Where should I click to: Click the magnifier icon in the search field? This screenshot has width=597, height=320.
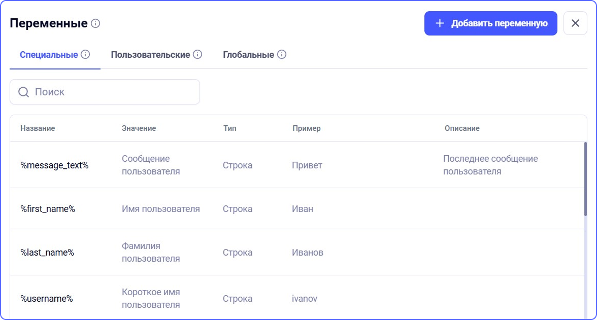(x=23, y=92)
